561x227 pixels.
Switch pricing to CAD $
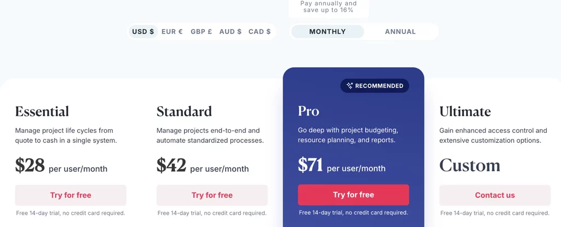coord(259,32)
